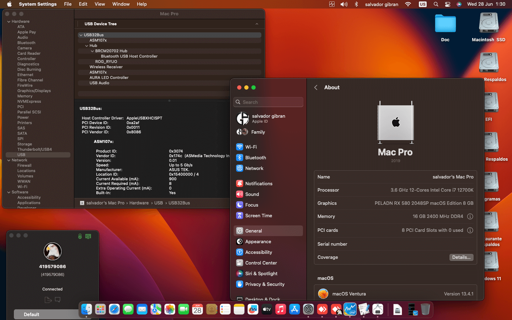Open Photos from the Dock

pos(170,309)
